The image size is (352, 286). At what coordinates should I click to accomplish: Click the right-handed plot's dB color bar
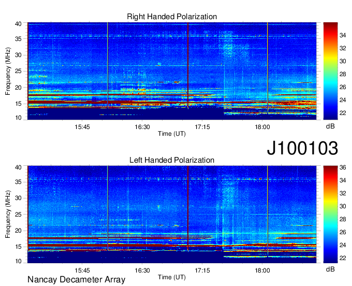[330, 71]
